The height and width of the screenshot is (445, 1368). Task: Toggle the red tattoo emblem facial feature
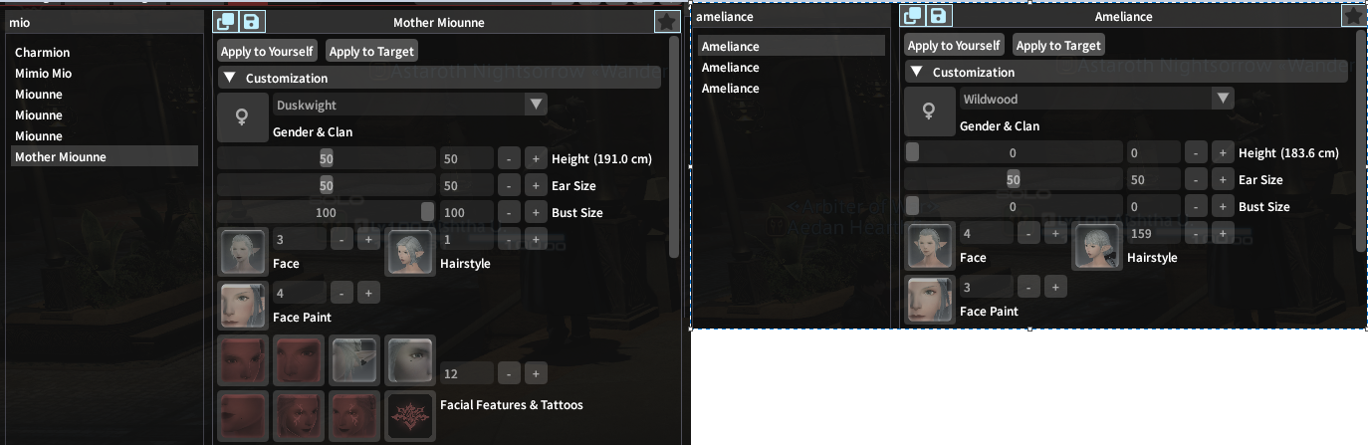tap(410, 416)
